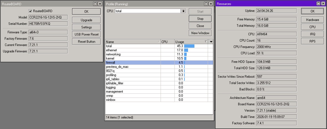This screenshot has height=129, width=327.
Task: Click the networking usage bar 11.3
Action: pyautogui.click(x=185, y=54)
